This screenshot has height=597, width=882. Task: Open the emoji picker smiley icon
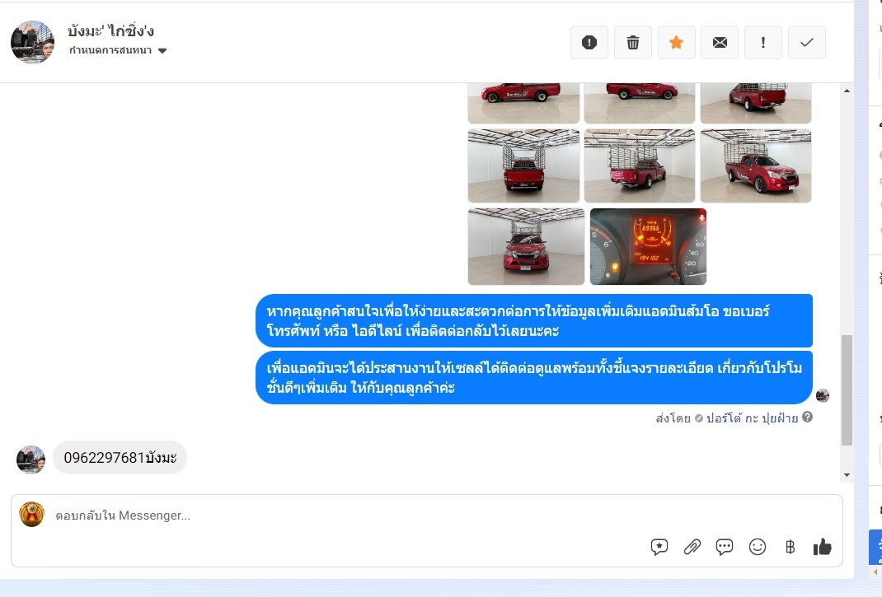pyautogui.click(x=758, y=547)
